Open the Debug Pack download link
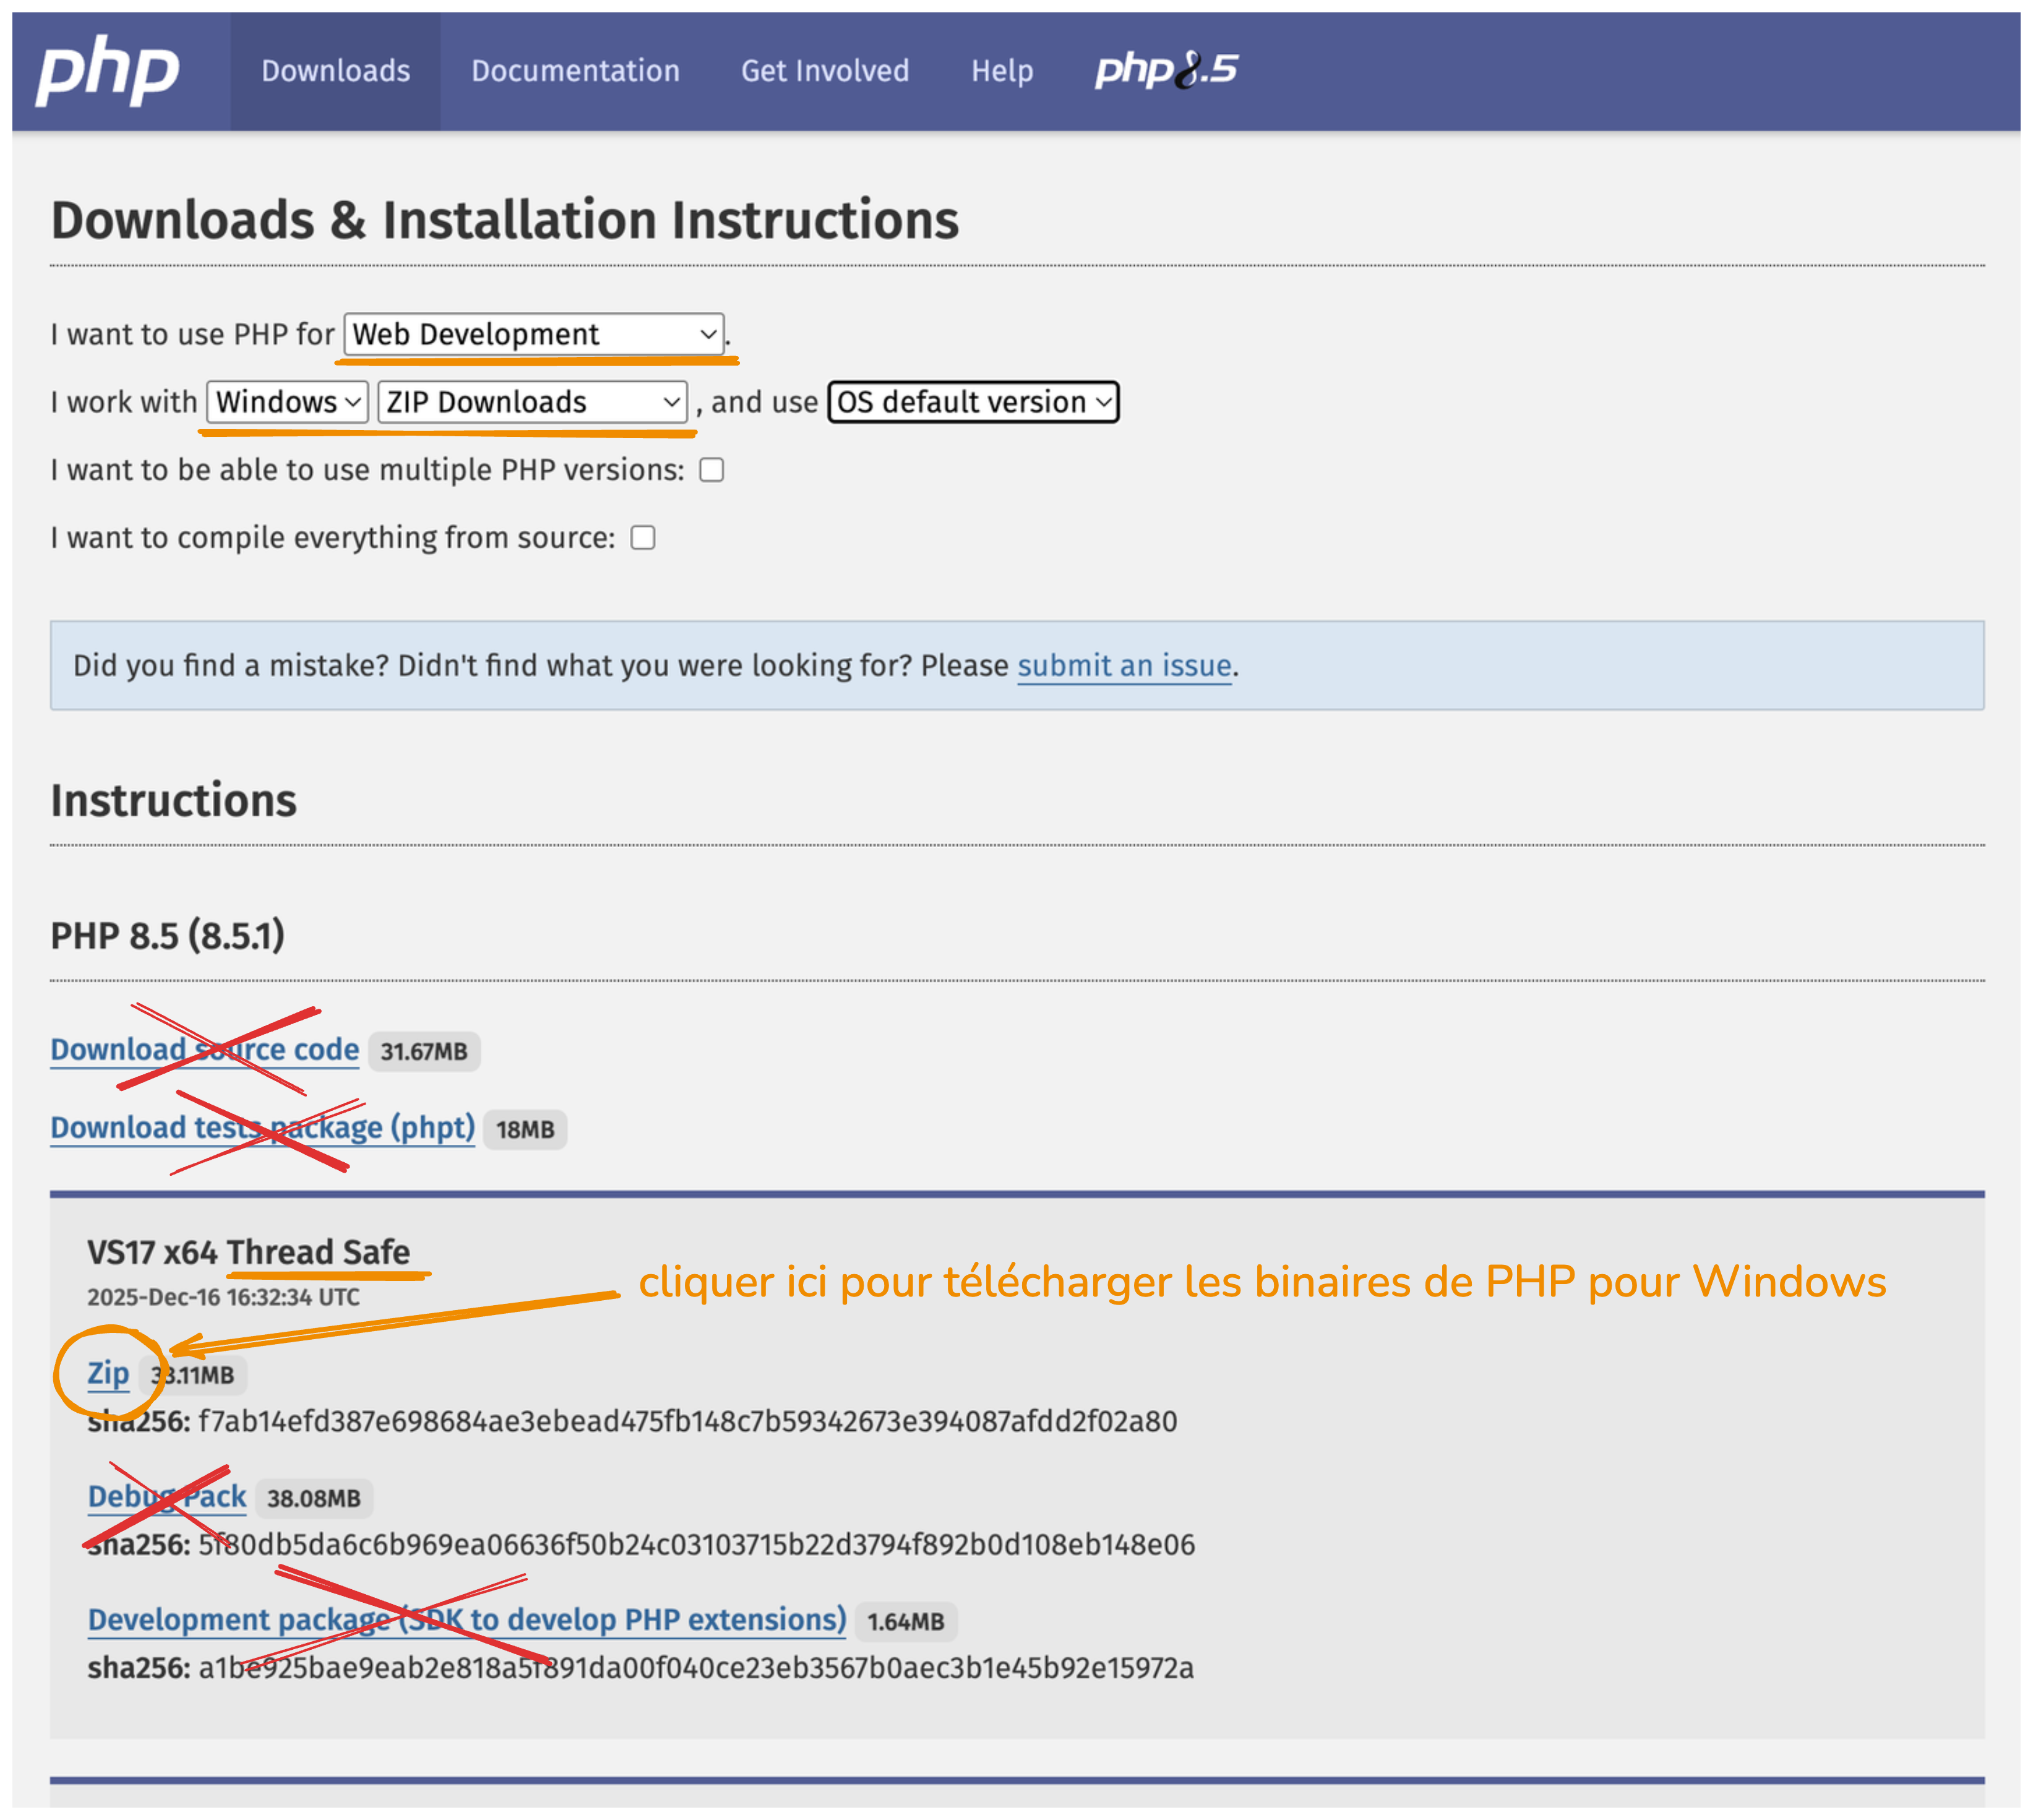2033x1820 pixels. point(166,1497)
